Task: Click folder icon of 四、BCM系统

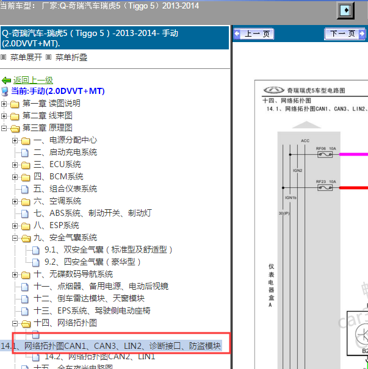Action: (26, 177)
